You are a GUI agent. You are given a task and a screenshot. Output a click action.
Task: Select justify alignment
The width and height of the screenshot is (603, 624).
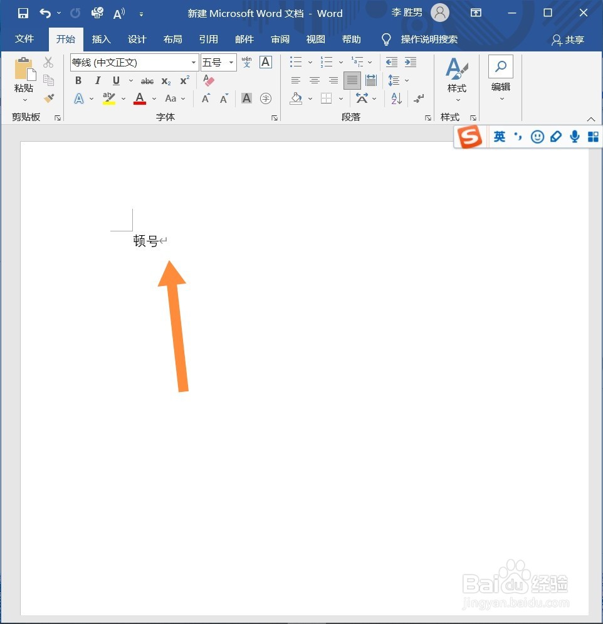(352, 80)
